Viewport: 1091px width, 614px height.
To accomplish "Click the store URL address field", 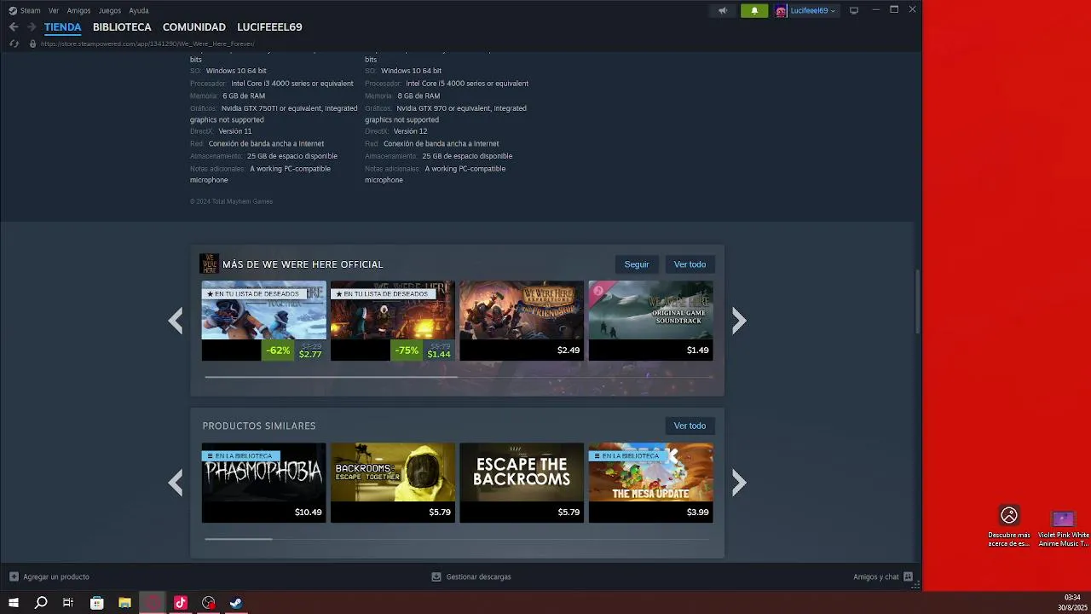I will (x=147, y=43).
